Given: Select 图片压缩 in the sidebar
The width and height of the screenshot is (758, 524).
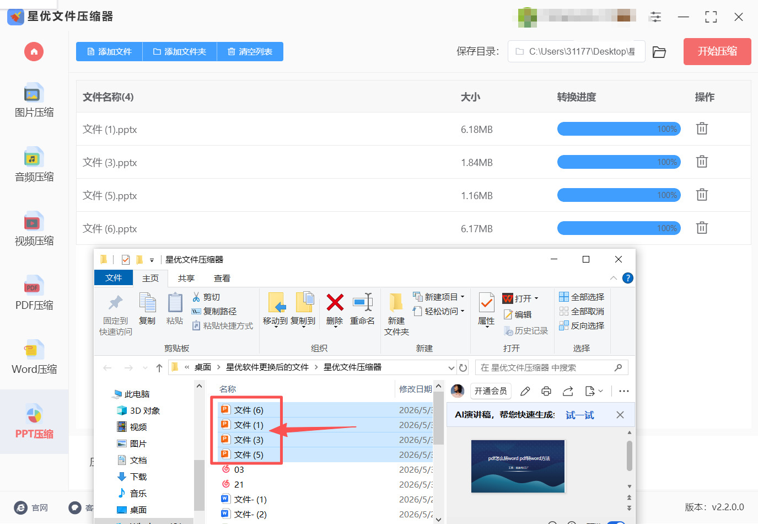Looking at the screenshot, I should pyautogui.click(x=34, y=100).
